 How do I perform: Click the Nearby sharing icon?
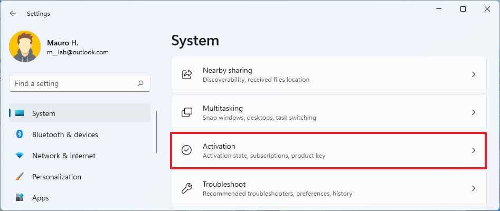187,74
